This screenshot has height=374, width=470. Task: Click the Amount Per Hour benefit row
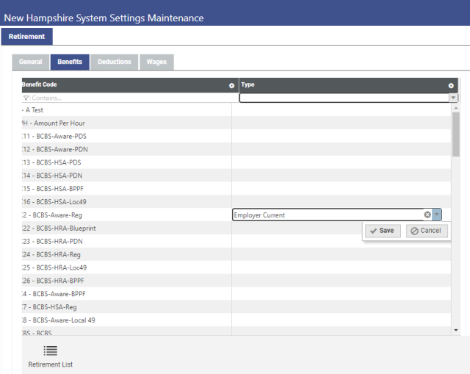pyautogui.click(x=57, y=123)
